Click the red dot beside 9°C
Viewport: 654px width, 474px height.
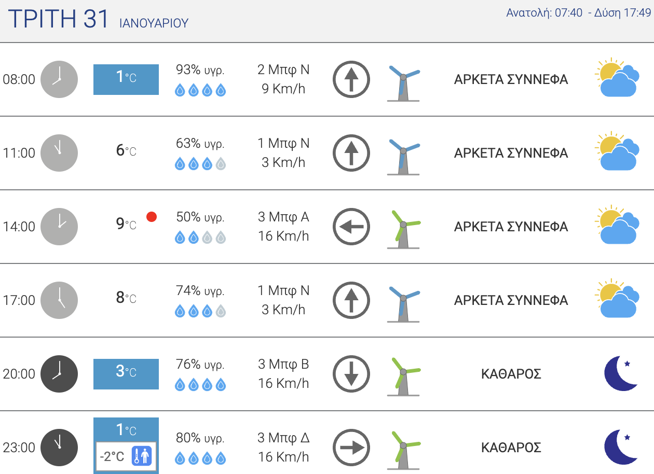tap(152, 217)
